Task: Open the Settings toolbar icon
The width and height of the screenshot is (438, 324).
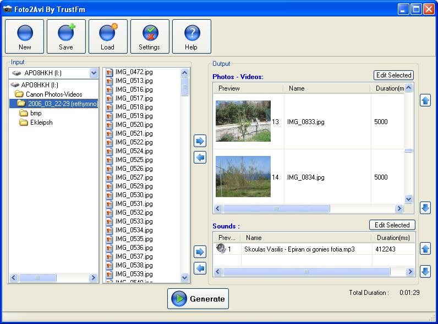Action: 150,36
